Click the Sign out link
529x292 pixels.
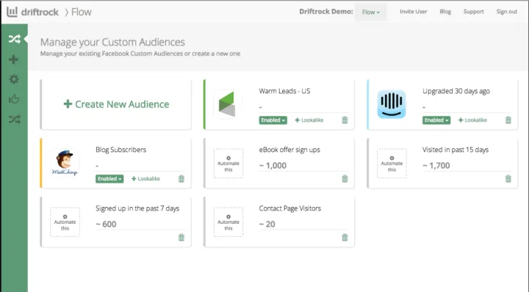[506, 12]
